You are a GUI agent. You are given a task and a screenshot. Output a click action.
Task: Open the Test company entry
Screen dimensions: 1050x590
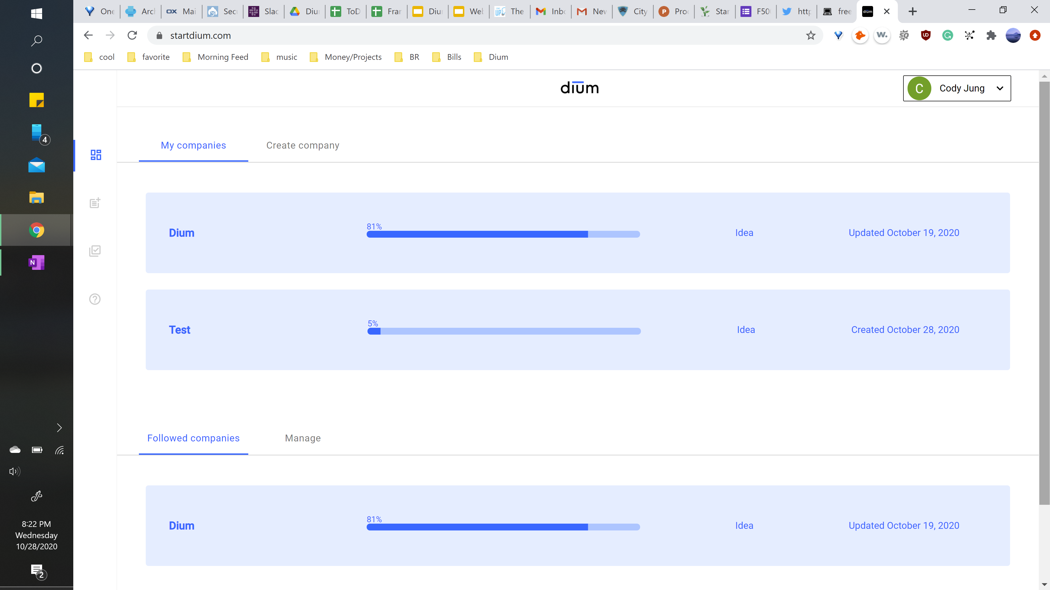click(179, 330)
